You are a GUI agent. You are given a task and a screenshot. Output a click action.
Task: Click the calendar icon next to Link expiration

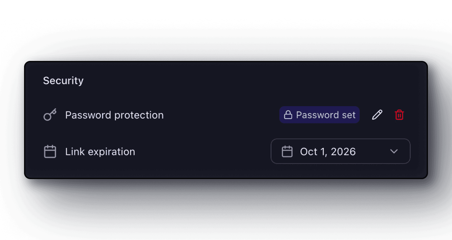pos(50,151)
